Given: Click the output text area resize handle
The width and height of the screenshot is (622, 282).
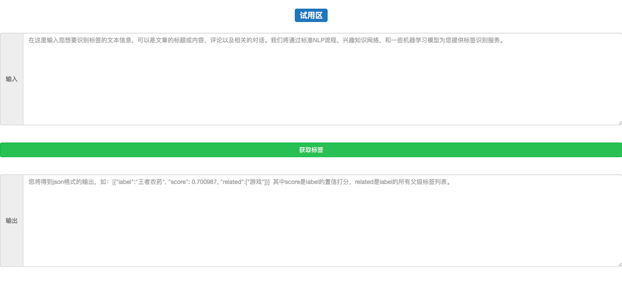Looking at the screenshot, I should coord(619,264).
